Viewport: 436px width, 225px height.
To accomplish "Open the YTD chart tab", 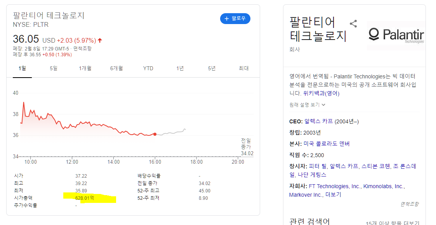I will [148, 68].
